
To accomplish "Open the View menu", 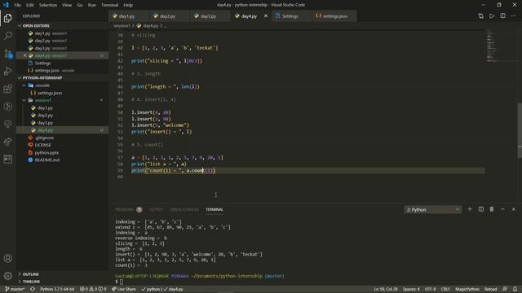I will coord(67,5).
